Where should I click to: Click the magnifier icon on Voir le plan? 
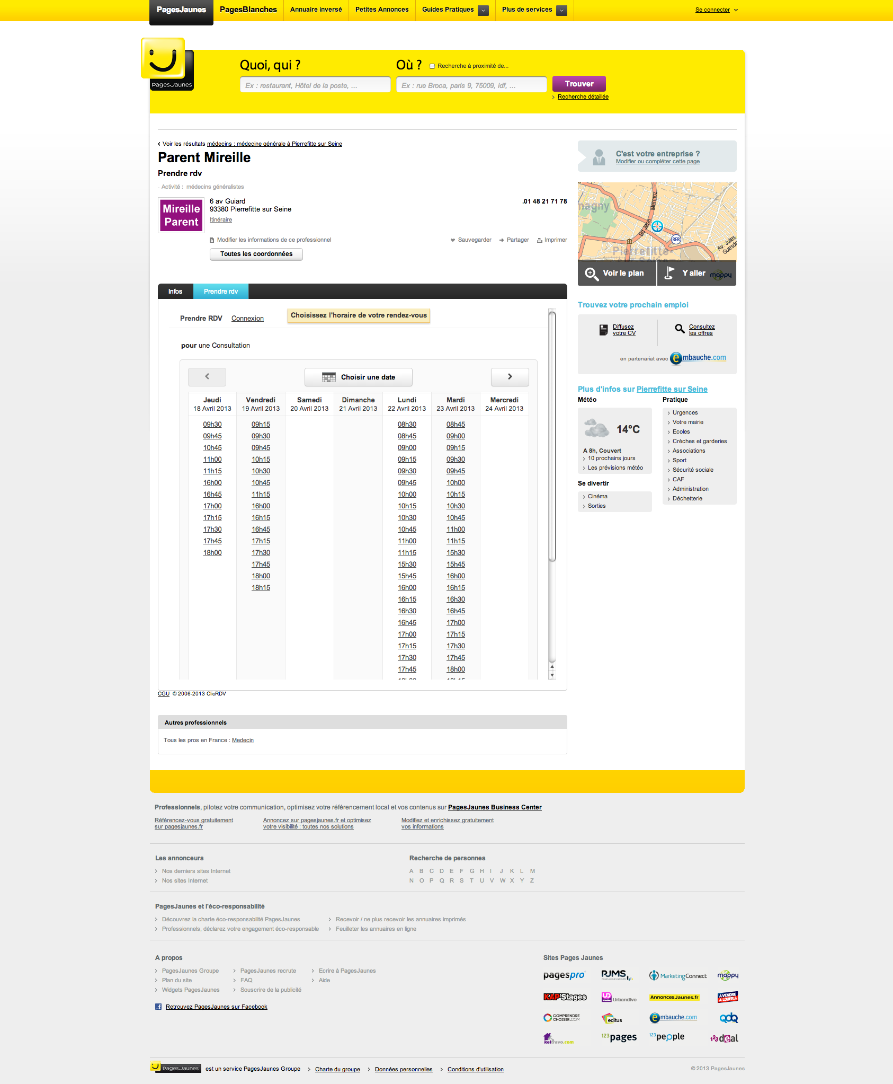pos(591,274)
